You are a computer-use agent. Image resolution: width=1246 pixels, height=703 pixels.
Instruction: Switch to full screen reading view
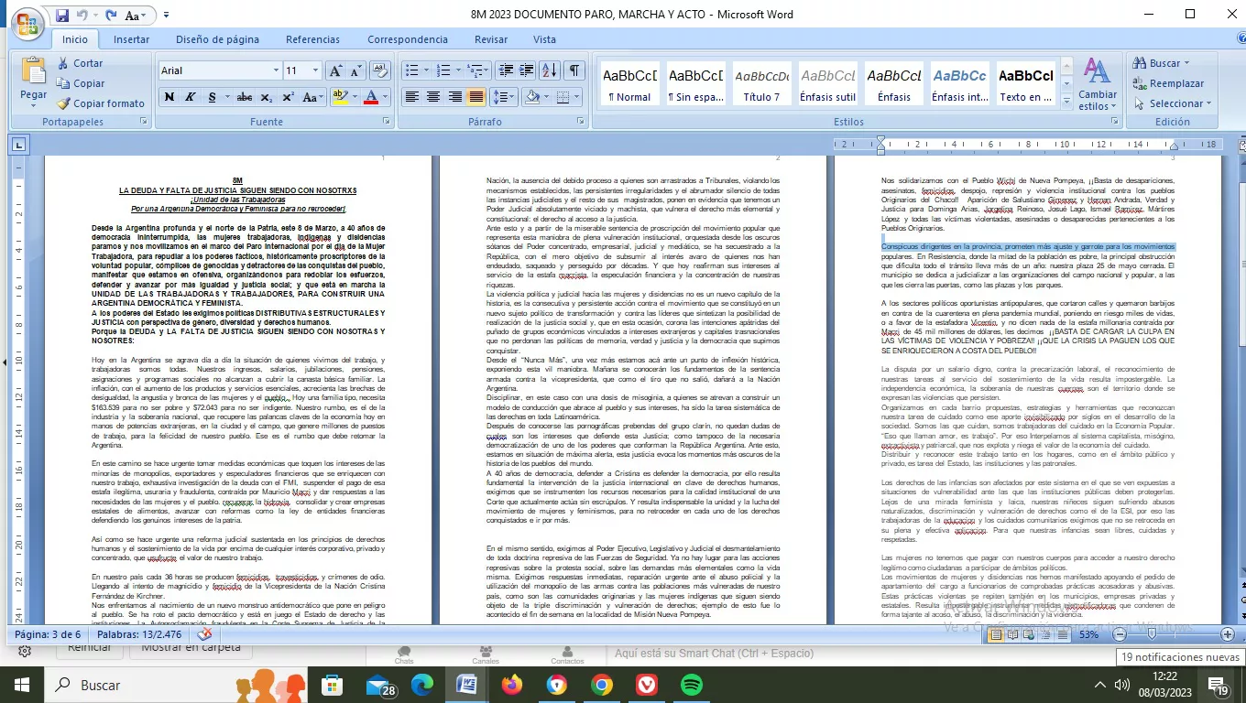[1012, 634]
